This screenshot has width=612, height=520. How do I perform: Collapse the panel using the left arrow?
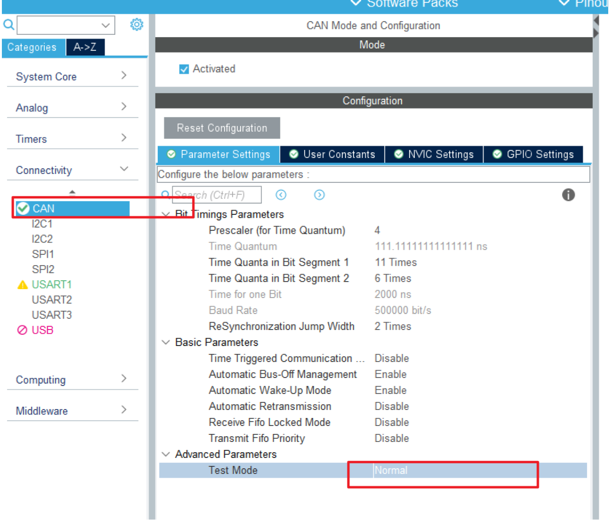pyautogui.click(x=596, y=21)
